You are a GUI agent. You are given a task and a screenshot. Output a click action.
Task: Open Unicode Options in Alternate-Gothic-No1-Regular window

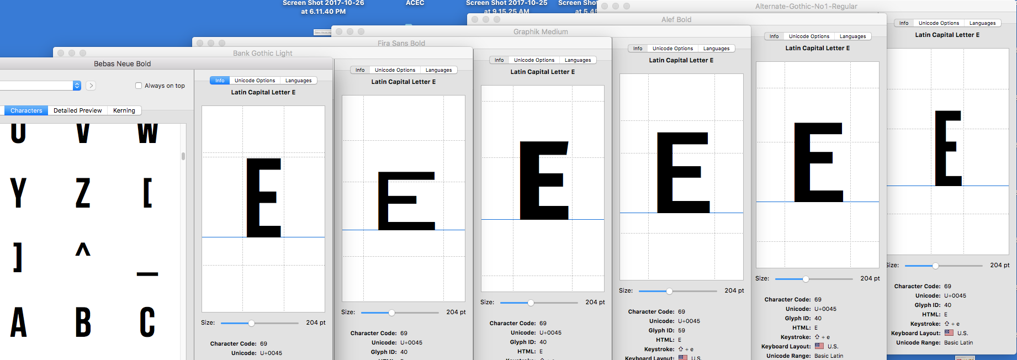(939, 23)
